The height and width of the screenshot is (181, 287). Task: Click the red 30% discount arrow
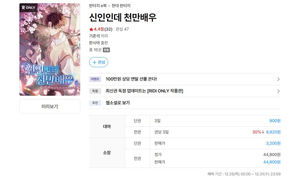pos(263,132)
